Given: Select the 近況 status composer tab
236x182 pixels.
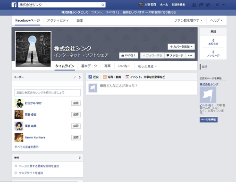Looking at the screenshot, I should click(93, 77).
